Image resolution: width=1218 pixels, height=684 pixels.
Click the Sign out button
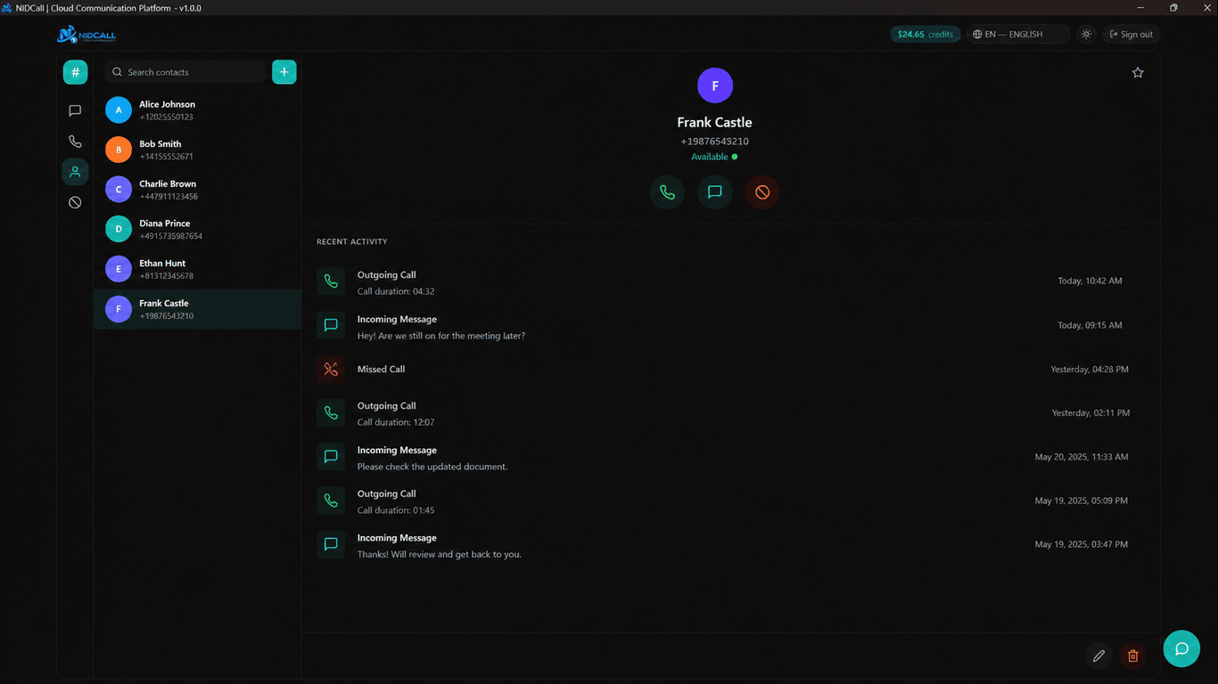(1132, 35)
